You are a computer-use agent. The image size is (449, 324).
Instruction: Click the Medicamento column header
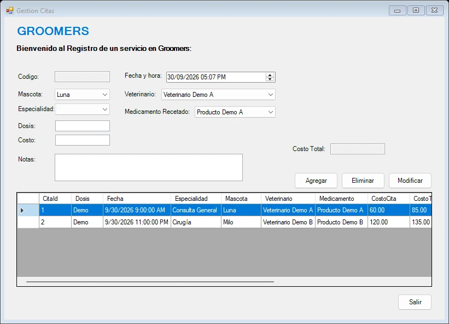[x=341, y=199]
